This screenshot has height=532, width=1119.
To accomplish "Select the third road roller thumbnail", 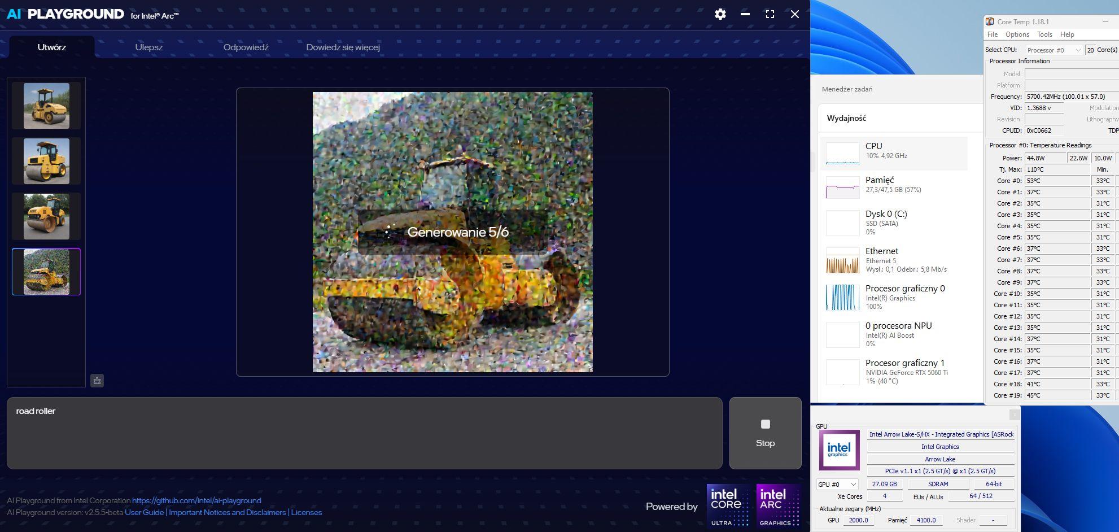I will click(x=46, y=216).
